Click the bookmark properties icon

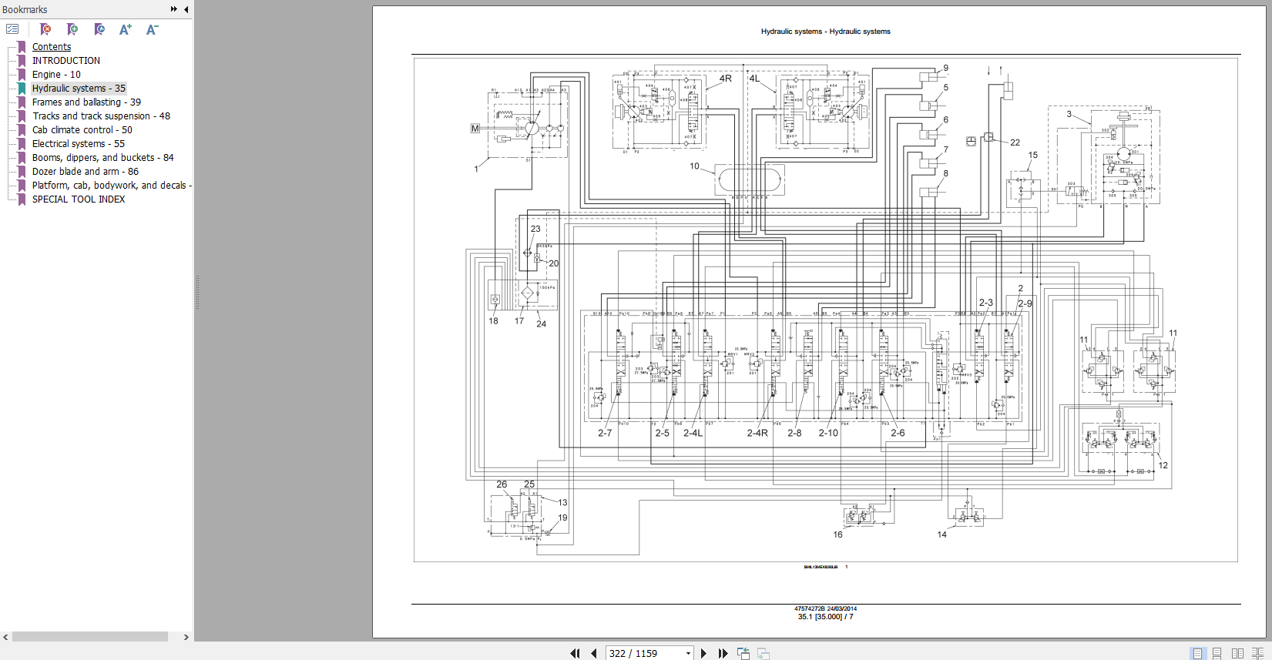coord(99,29)
